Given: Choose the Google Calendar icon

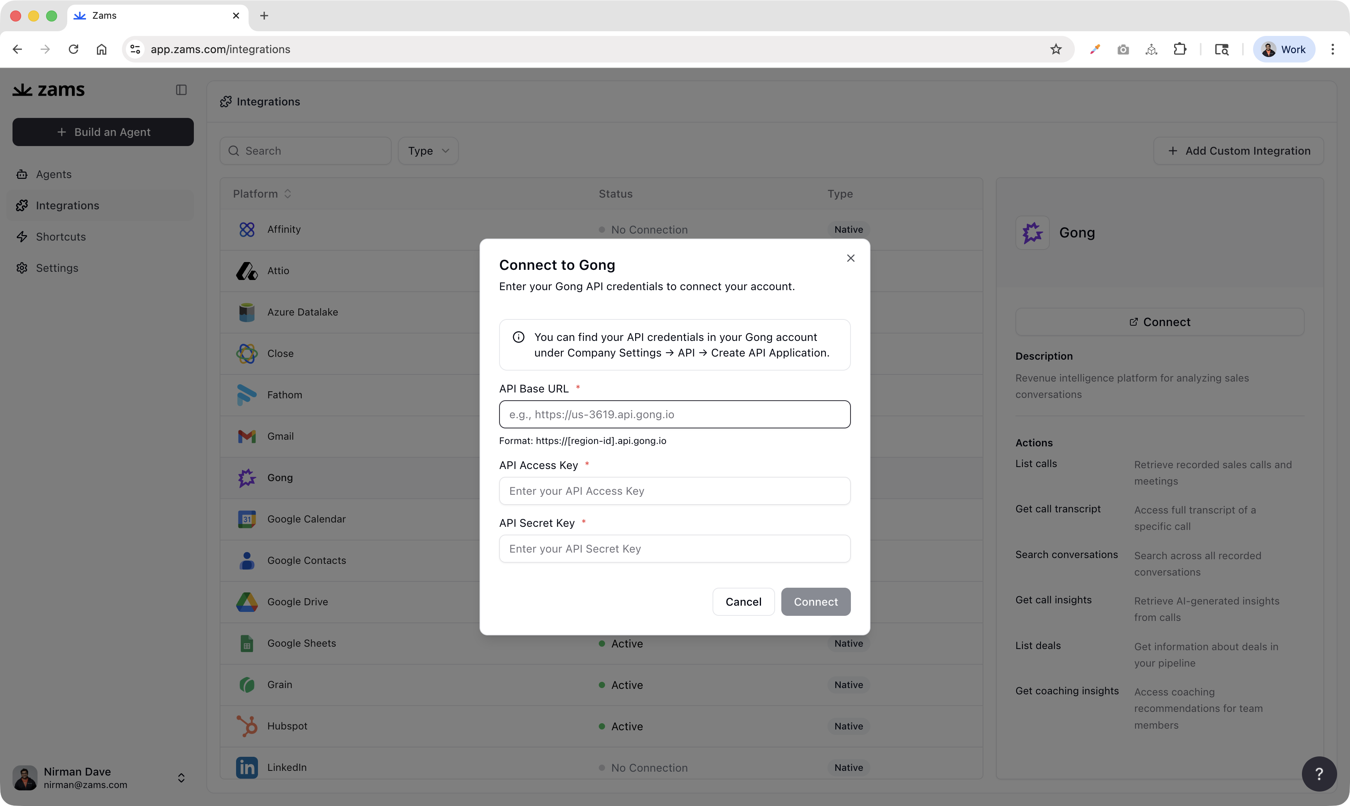Looking at the screenshot, I should coord(247,519).
